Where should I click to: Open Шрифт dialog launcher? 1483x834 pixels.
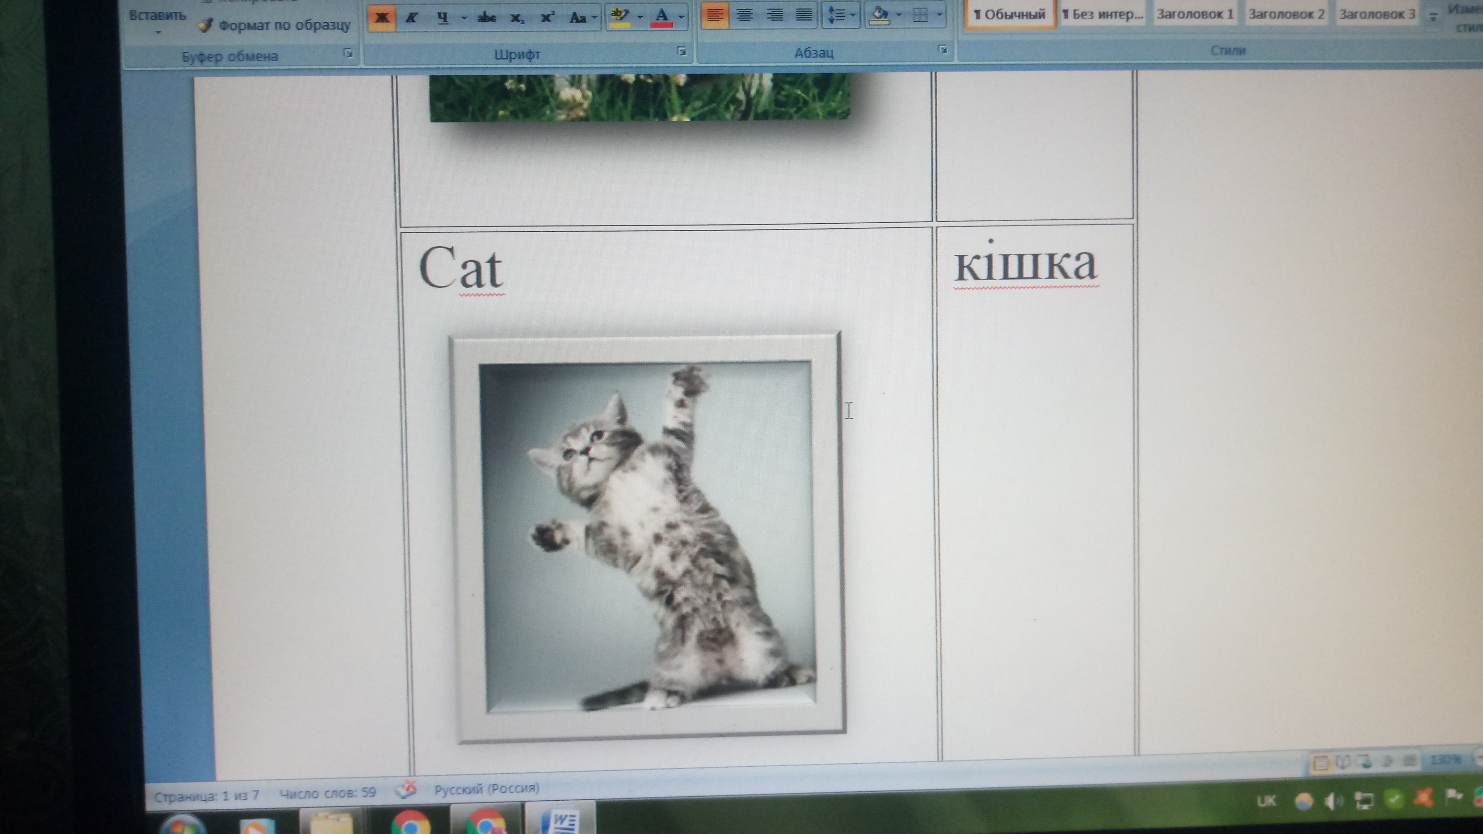point(682,52)
